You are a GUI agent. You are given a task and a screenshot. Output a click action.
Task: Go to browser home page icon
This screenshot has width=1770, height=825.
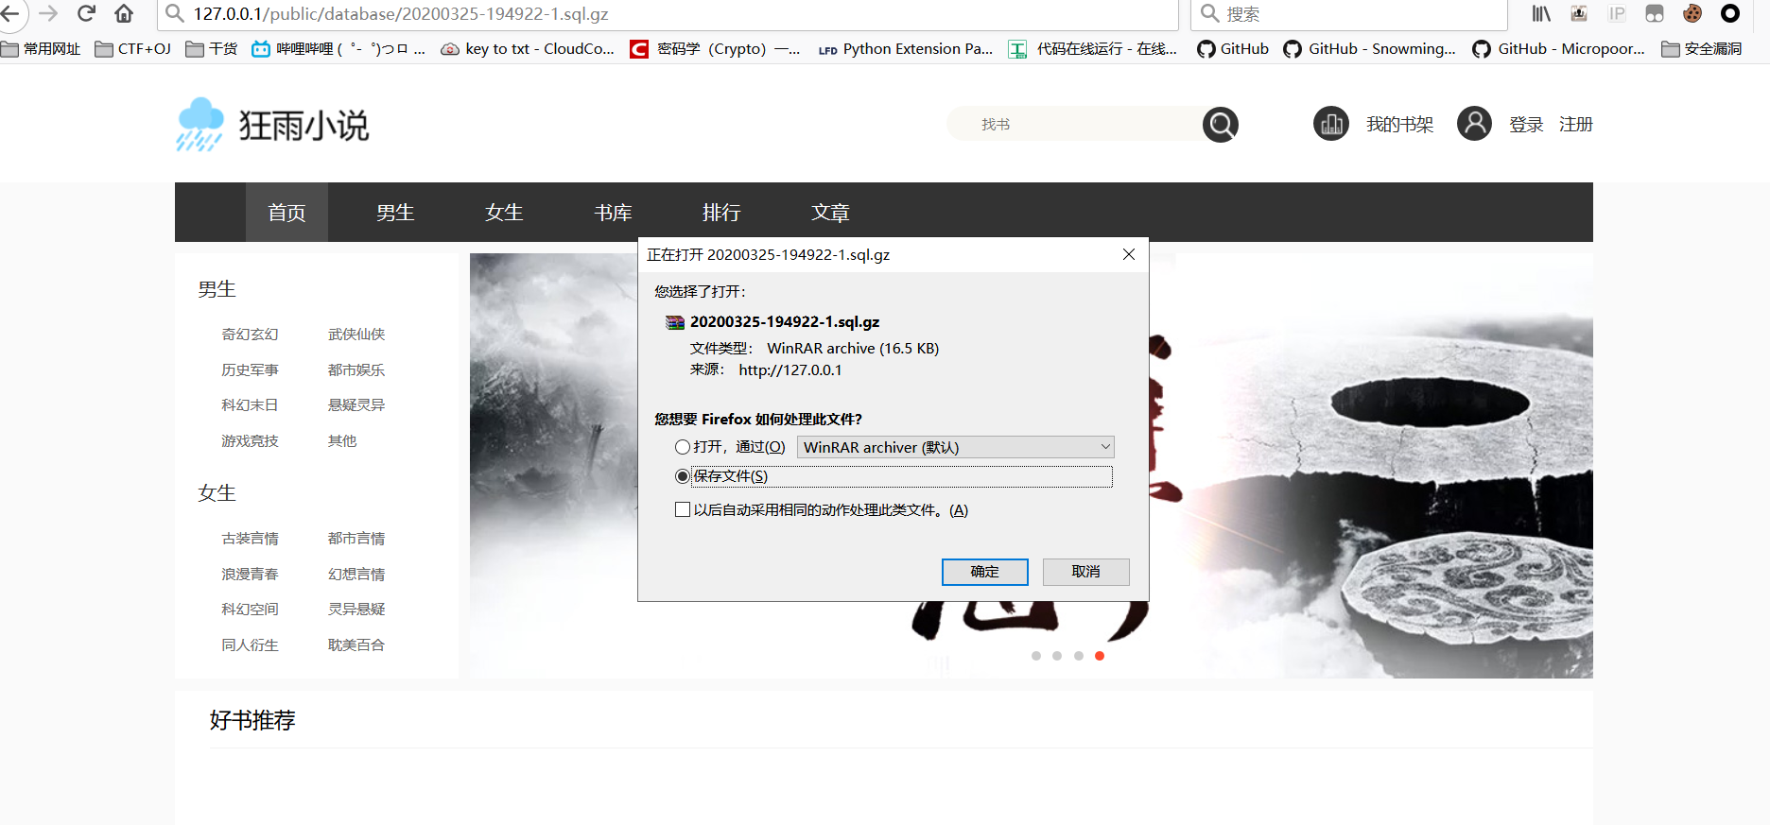[124, 13]
